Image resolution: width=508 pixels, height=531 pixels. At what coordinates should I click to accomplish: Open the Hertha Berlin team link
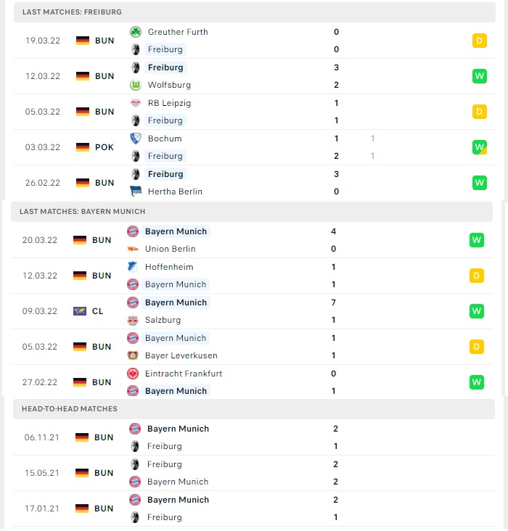tap(175, 192)
